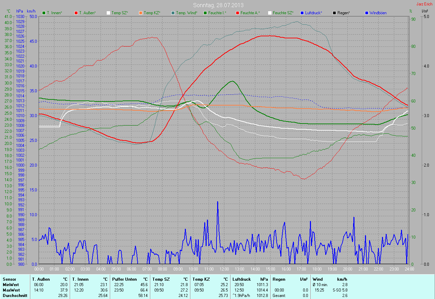Click the red T. Außen legend square
The image size is (435, 299).
click(76, 13)
